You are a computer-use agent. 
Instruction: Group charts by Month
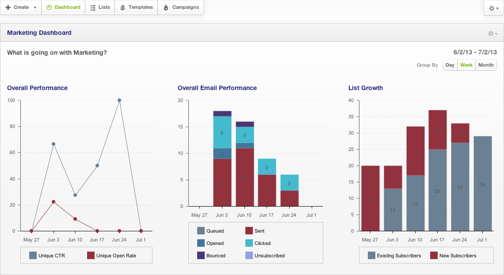(486, 65)
